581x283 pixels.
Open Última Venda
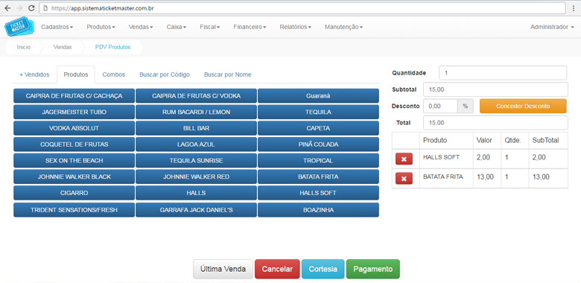[223, 269]
